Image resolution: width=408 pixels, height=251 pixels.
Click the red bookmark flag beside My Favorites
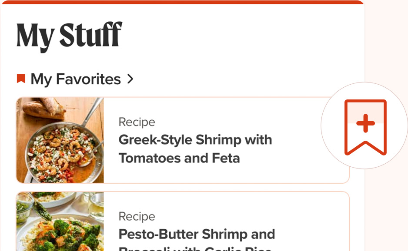(x=21, y=79)
